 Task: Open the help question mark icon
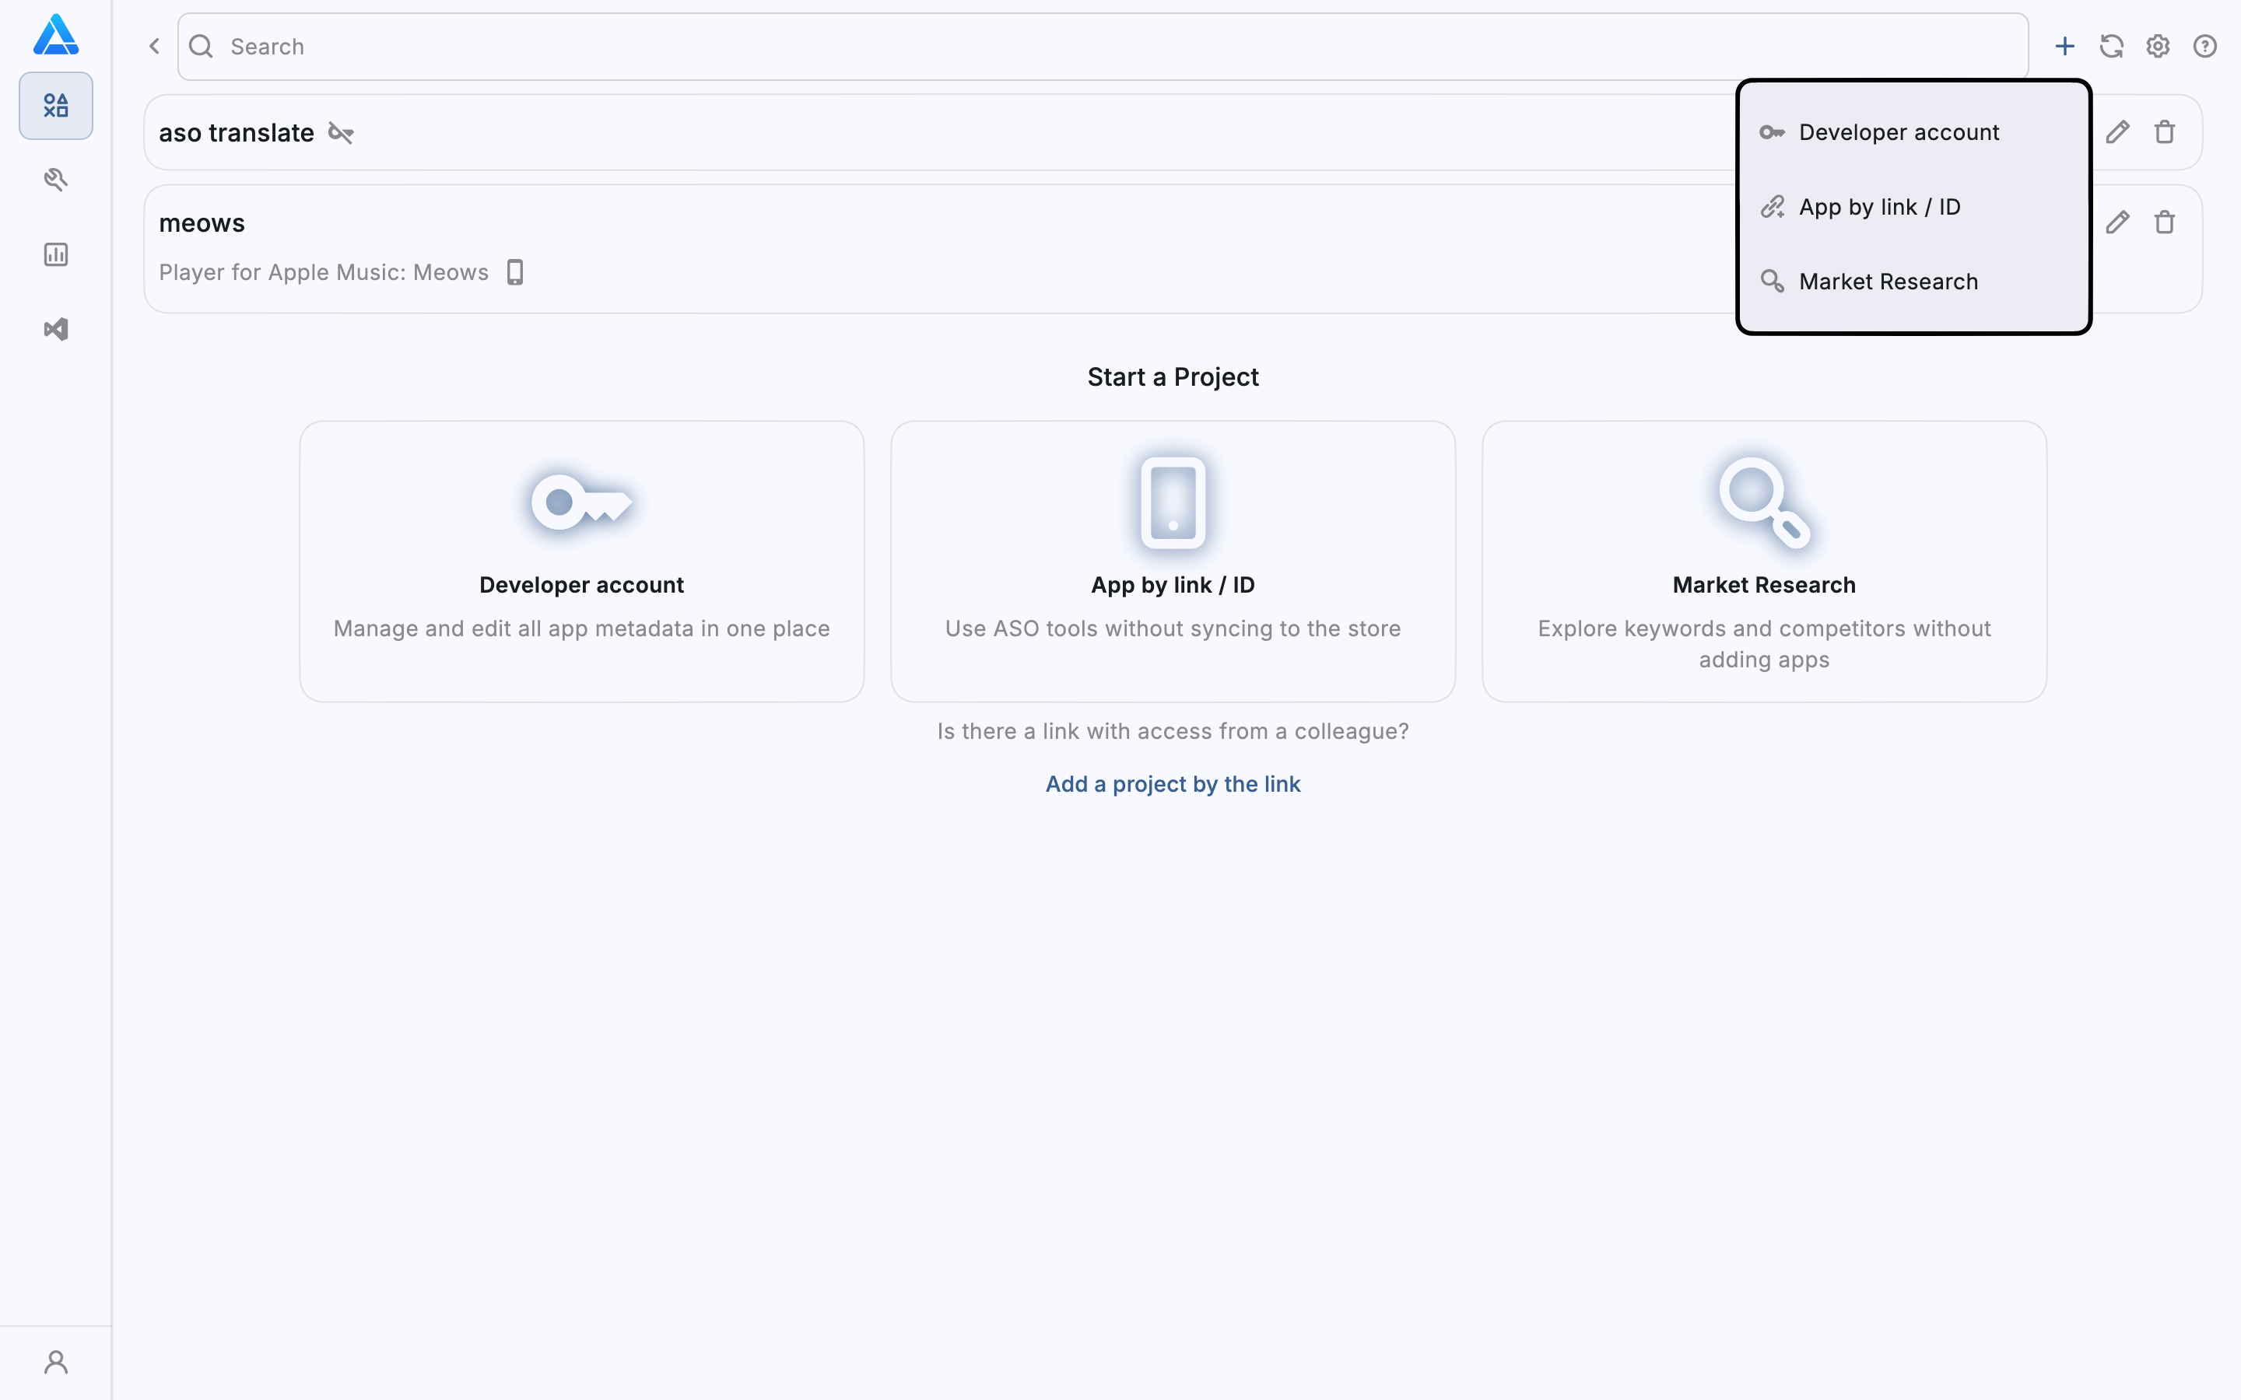pos(2205,47)
